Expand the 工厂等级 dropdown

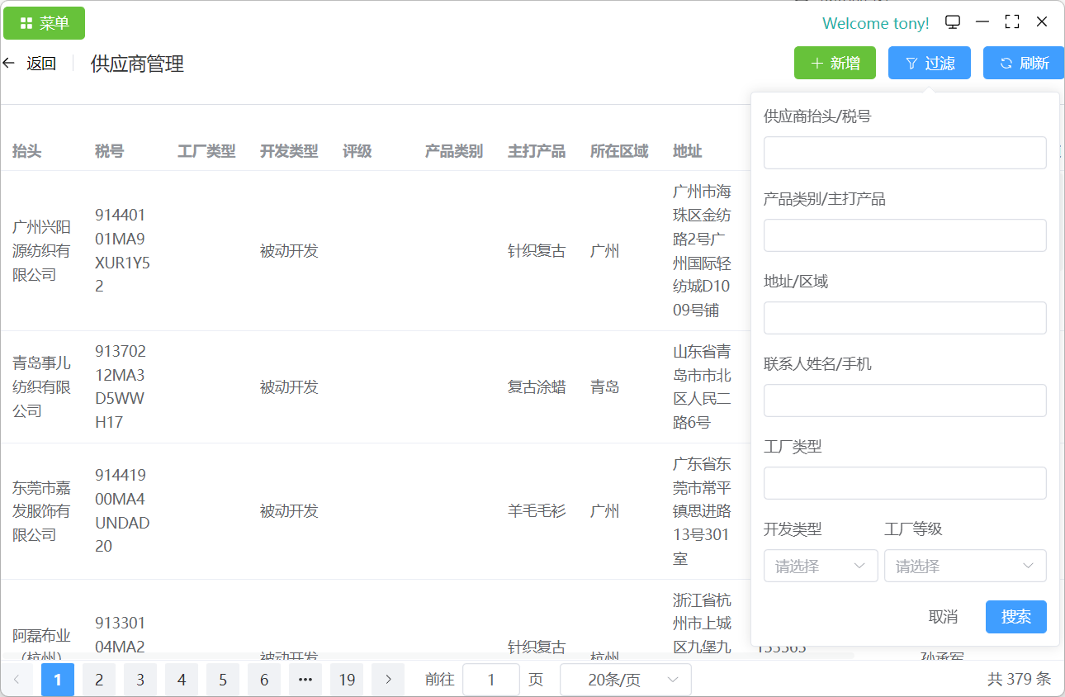coord(964,566)
